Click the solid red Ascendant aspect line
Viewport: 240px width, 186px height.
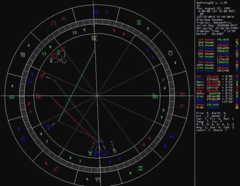point(73,119)
